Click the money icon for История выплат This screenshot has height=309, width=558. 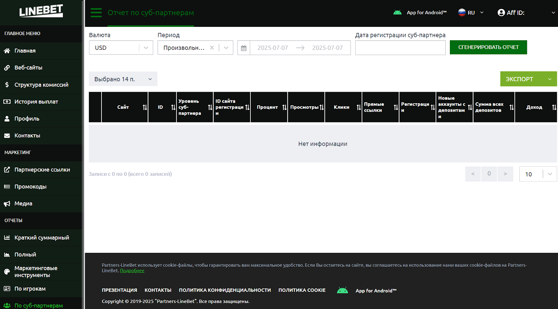pos(7,102)
